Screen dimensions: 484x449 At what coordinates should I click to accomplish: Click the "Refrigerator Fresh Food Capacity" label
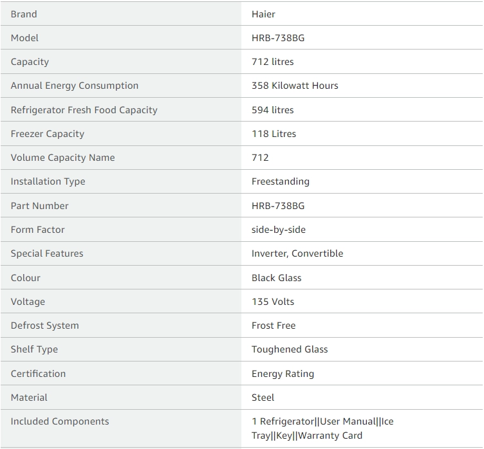point(84,110)
